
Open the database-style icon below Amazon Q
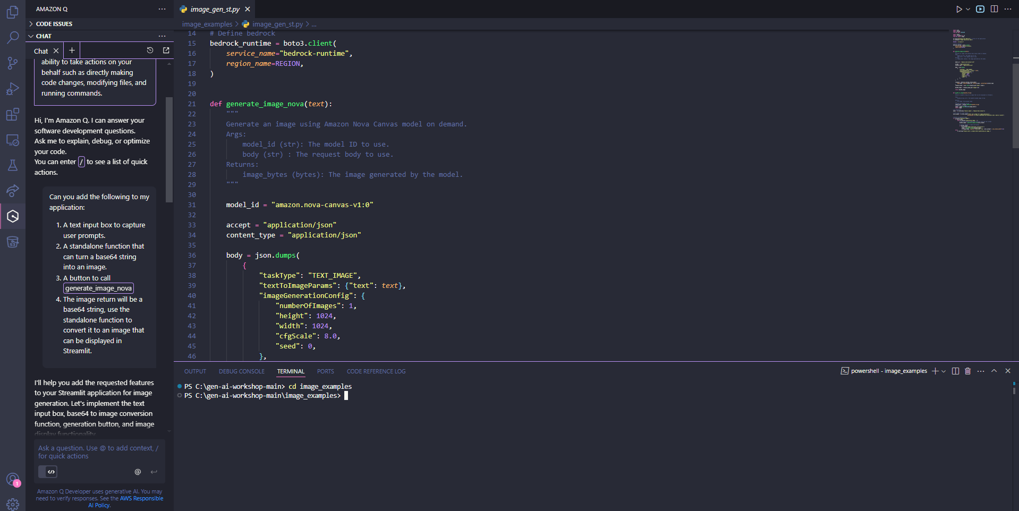pyautogui.click(x=13, y=242)
